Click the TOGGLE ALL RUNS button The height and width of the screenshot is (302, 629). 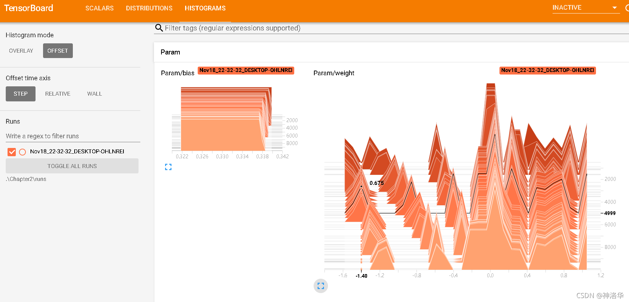click(x=72, y=166)
